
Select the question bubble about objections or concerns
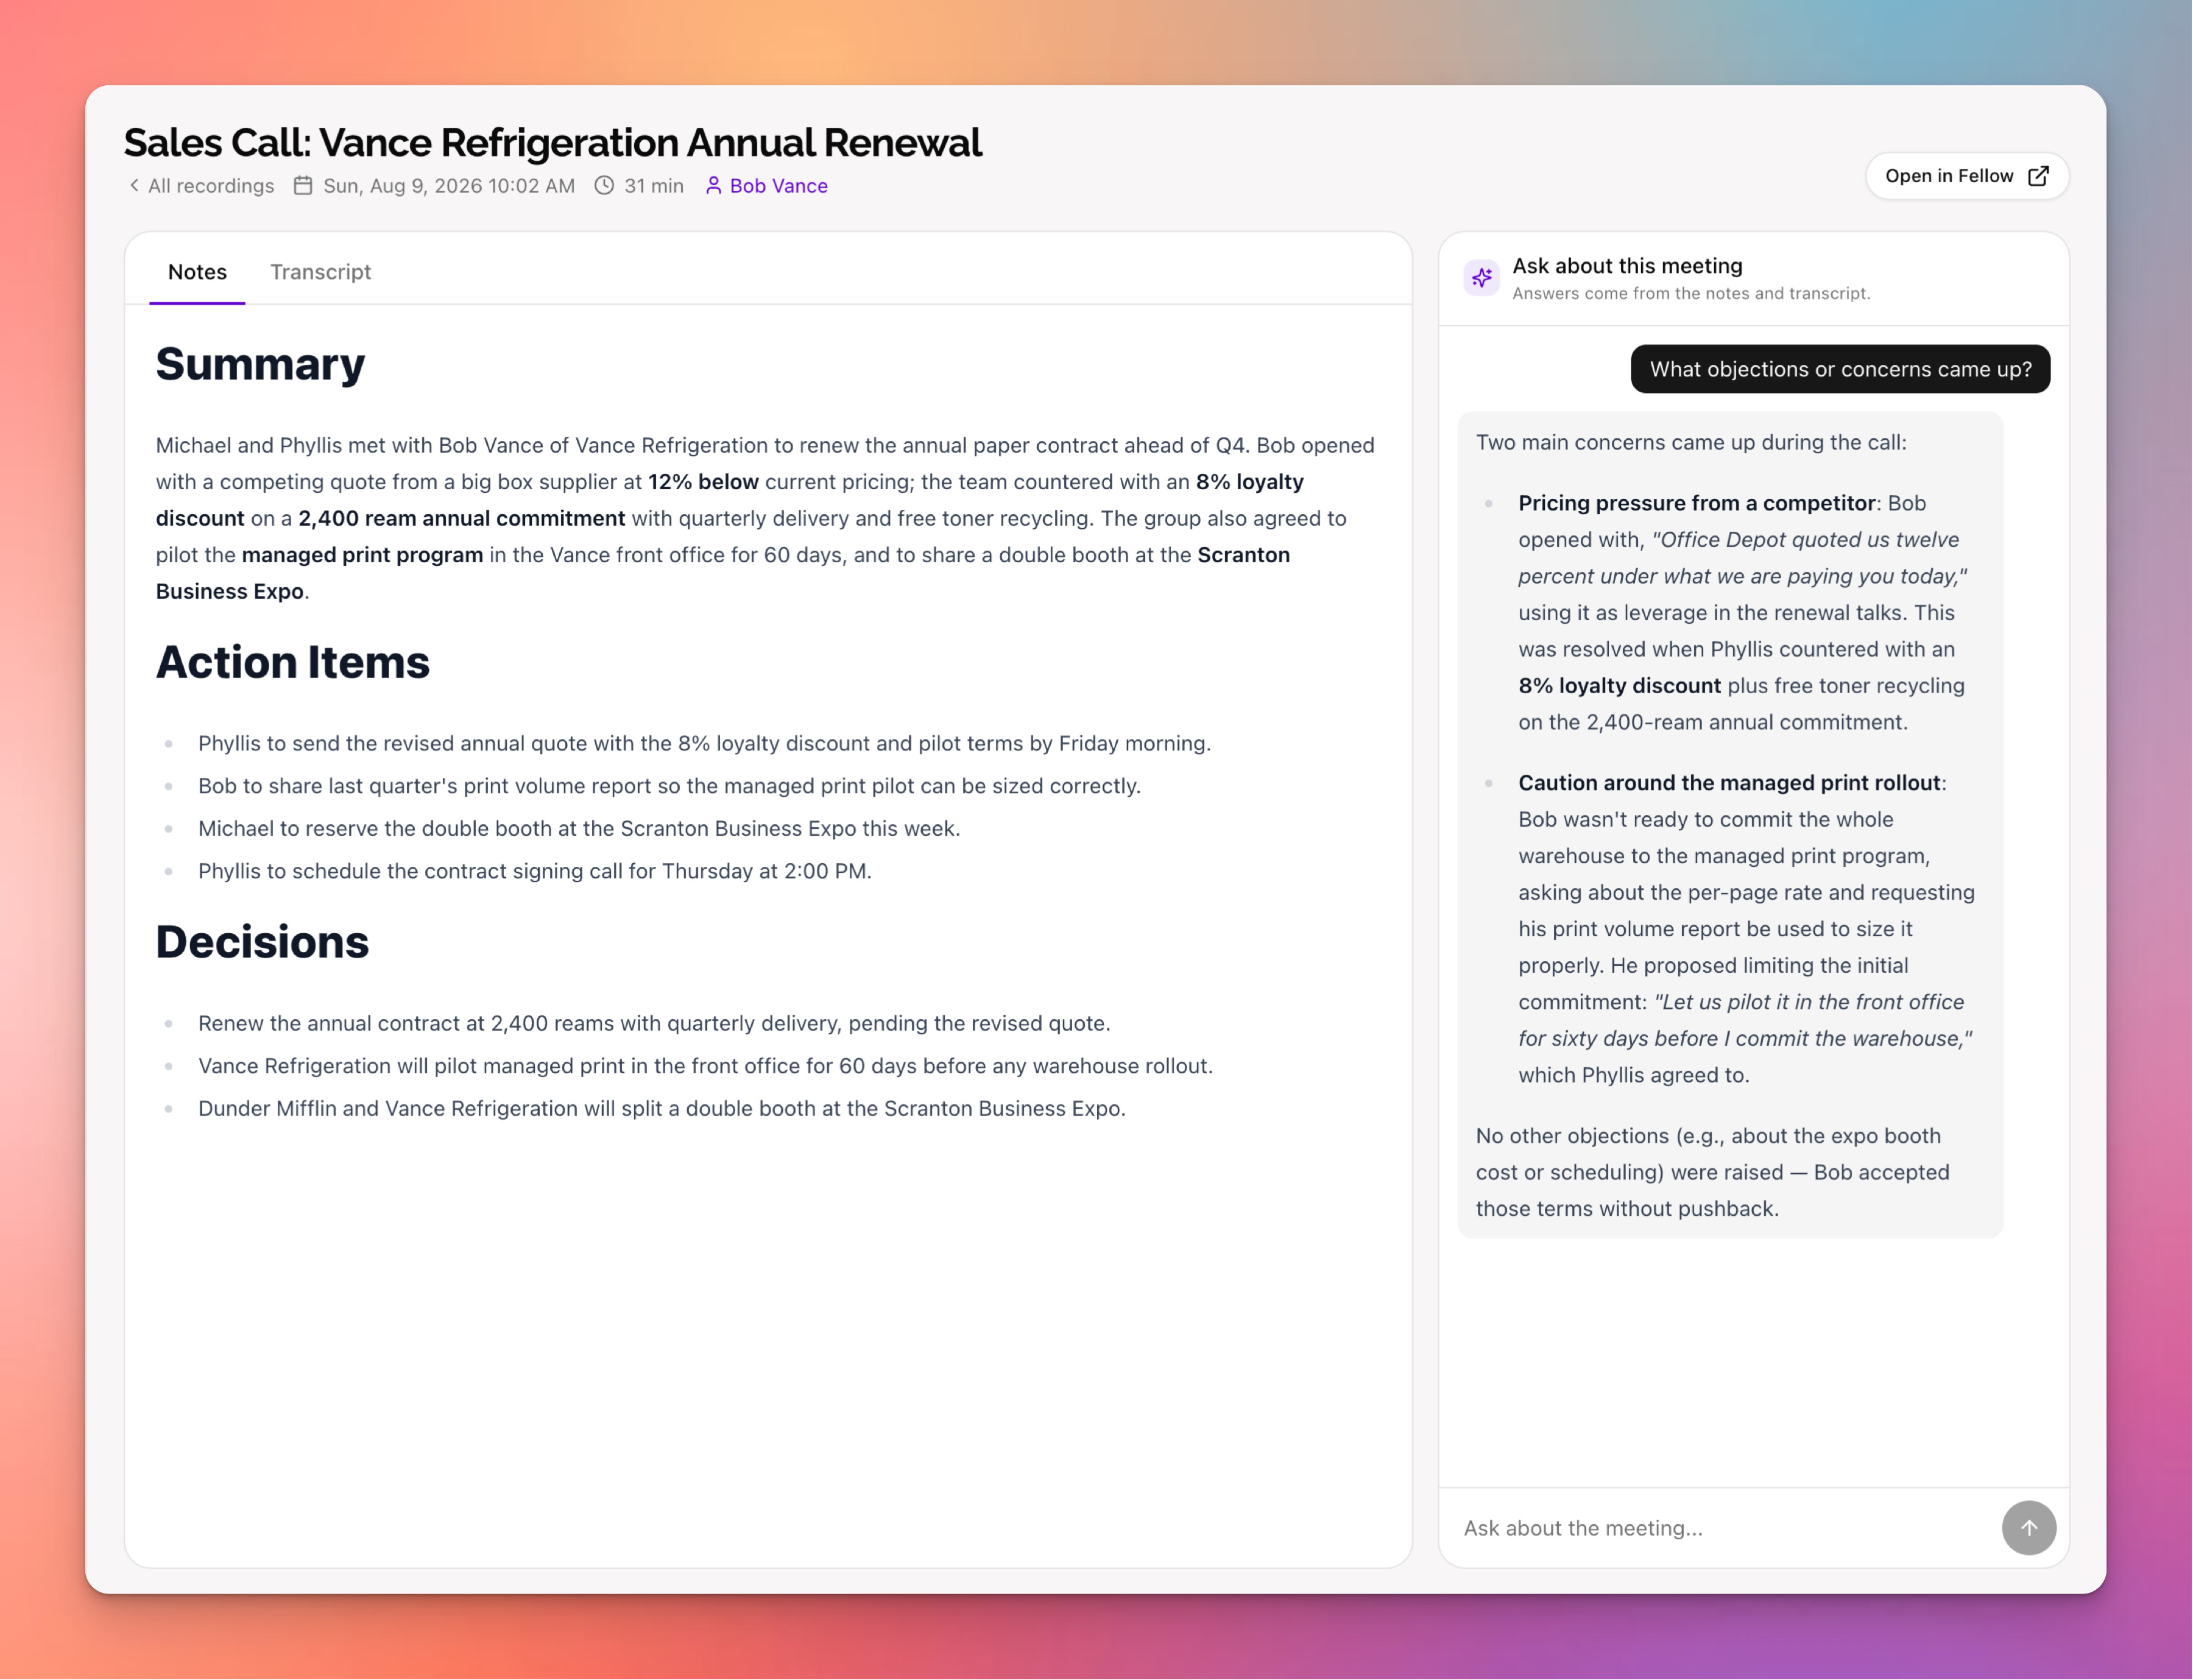[x=1840, y=370]
